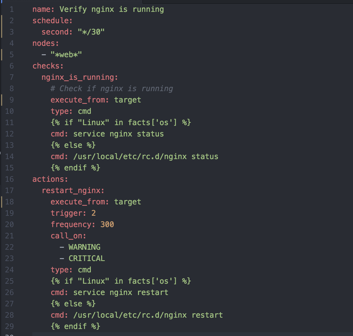This screenshot has height=336, width=353.
Task: Click 'type: cmd' on line 24
Action: pos(71,270)
